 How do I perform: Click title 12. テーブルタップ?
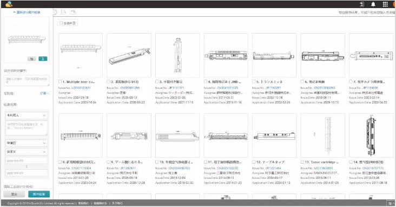[270, 162]
